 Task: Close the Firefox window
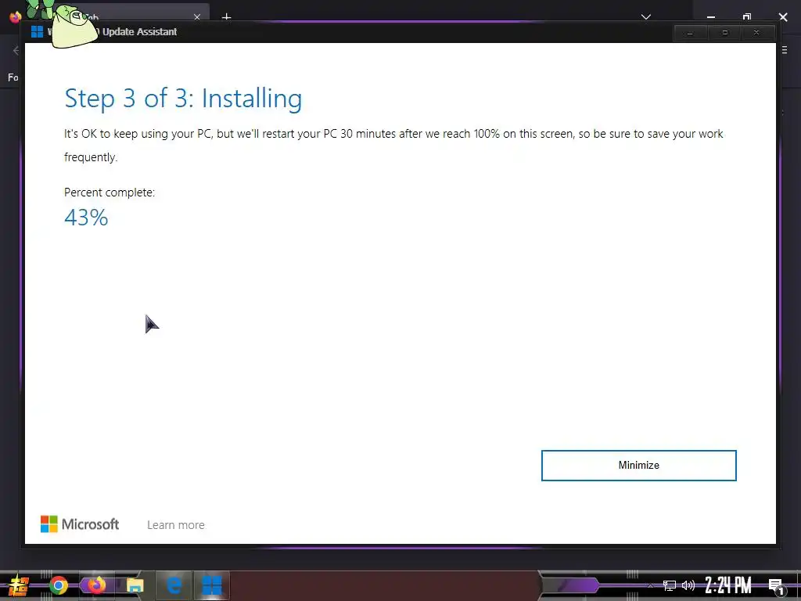[x=783, y=17]
